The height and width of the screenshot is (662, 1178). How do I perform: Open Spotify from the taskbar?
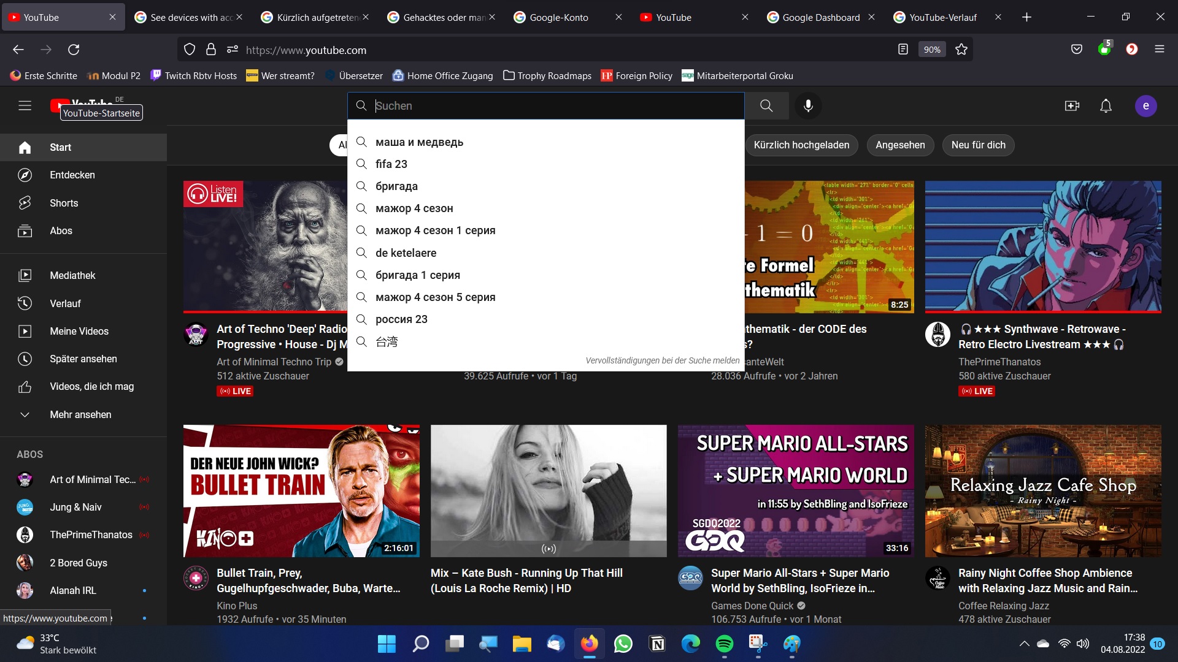tap(724, 644)
